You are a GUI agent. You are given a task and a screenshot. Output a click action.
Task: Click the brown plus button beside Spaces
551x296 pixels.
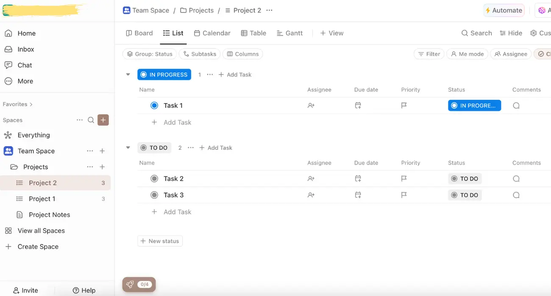103,120
